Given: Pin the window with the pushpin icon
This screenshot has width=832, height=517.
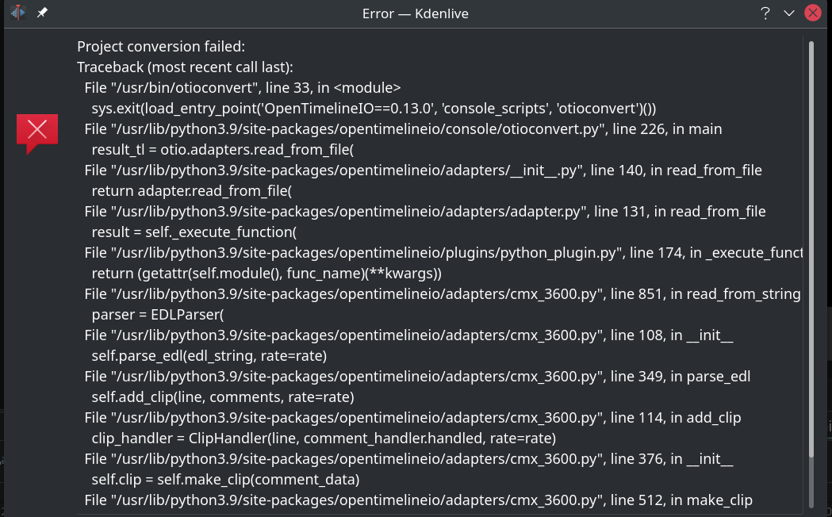Looking at the screenshot, I should 42,13.
